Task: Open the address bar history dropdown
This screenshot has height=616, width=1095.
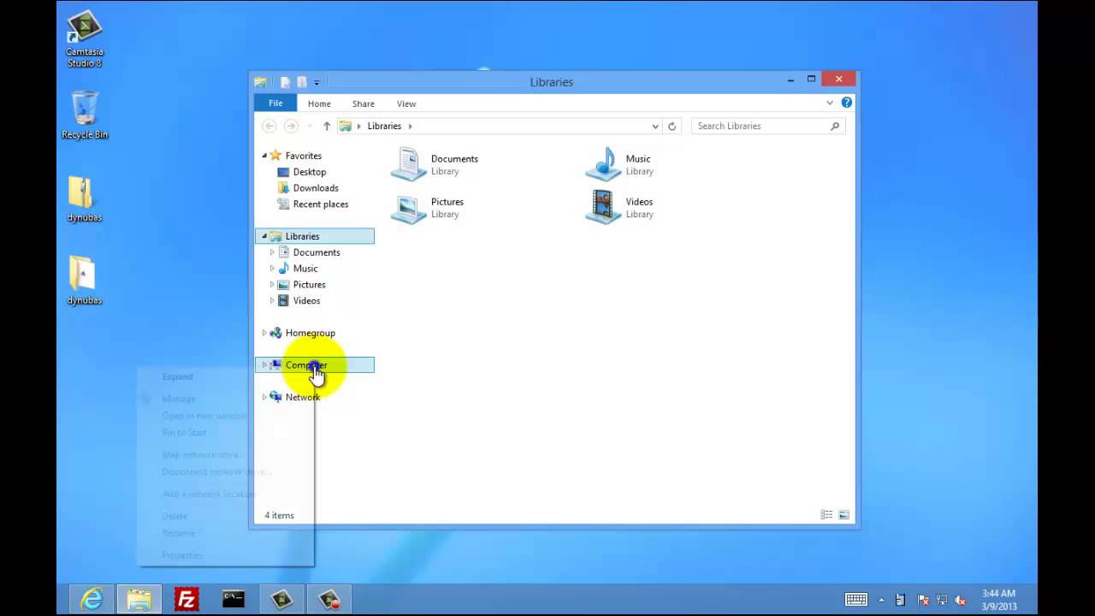Action: tap(655, 126)
